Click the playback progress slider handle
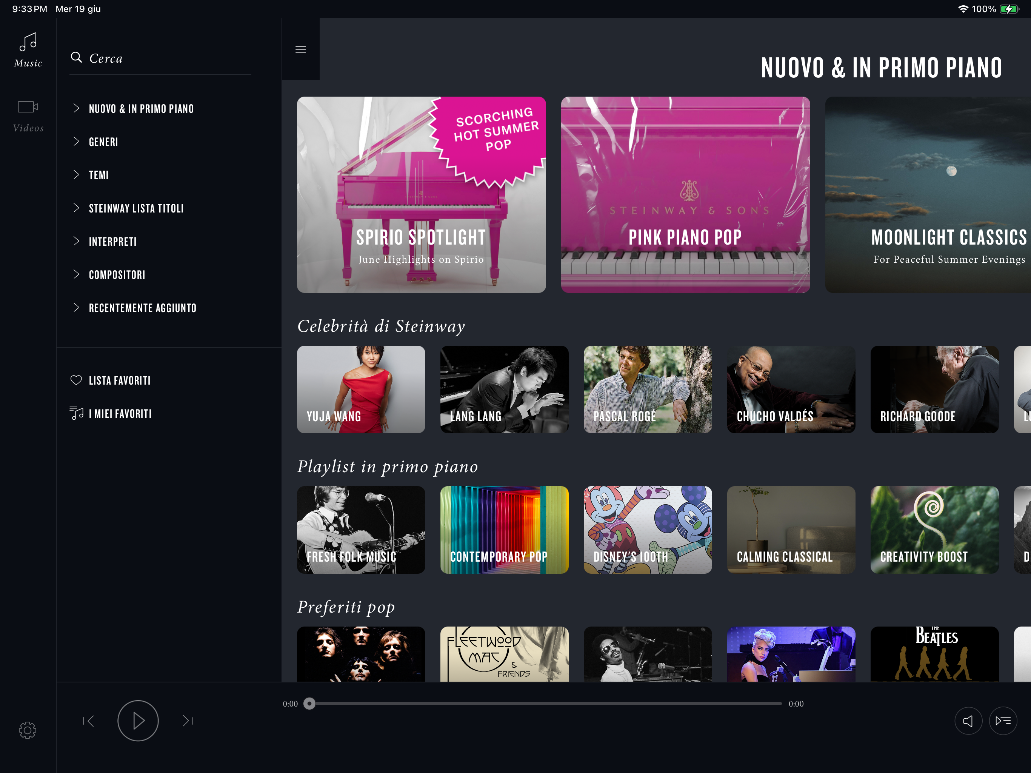1031x773 pixels. pos(309,704)
